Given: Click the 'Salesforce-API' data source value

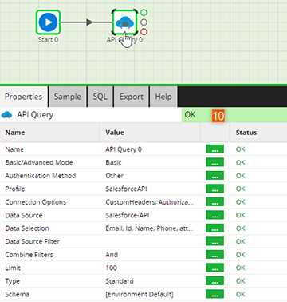Looking at the screenshot, I should point(128,215).
